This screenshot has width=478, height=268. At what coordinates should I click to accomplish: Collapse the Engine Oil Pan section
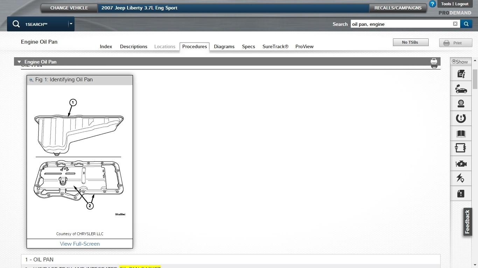[x=19, y=62]
